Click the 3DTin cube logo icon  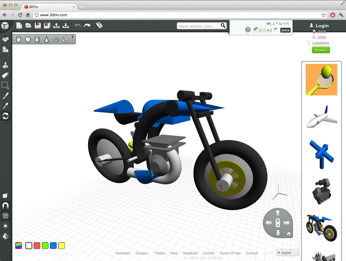click(5, 26)
